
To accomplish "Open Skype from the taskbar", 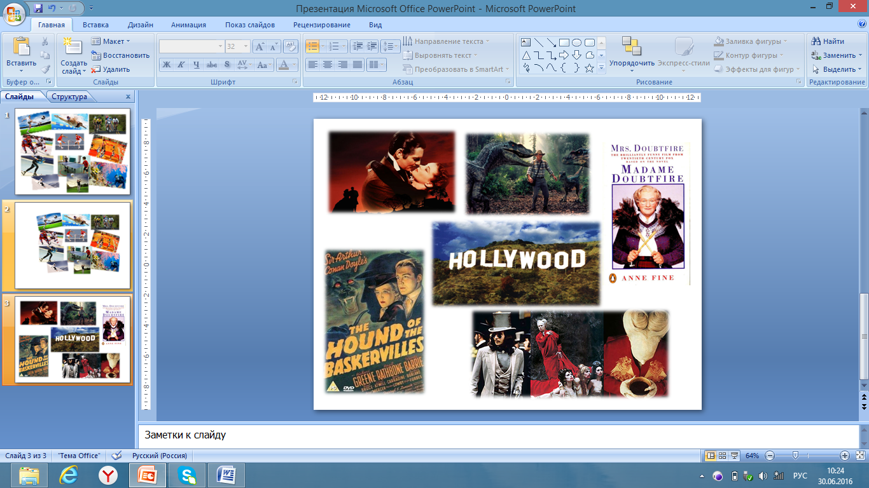I will [187, 475].
